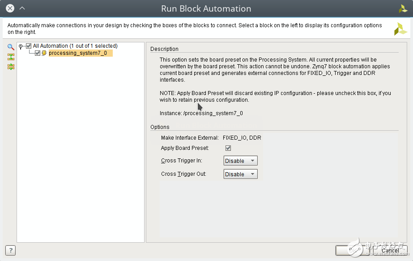
Task: Toggle the All Automation checkbox
Action: (29, 46)
